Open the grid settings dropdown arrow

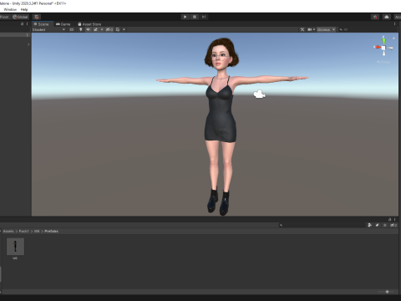pos(124,29)
